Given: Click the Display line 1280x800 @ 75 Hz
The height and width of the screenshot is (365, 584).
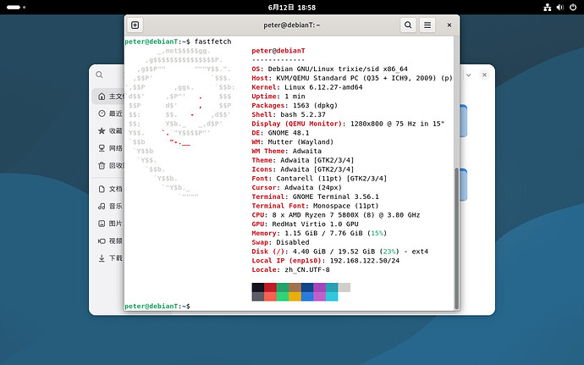Looking at the screenshot, I should coord(348,124).
